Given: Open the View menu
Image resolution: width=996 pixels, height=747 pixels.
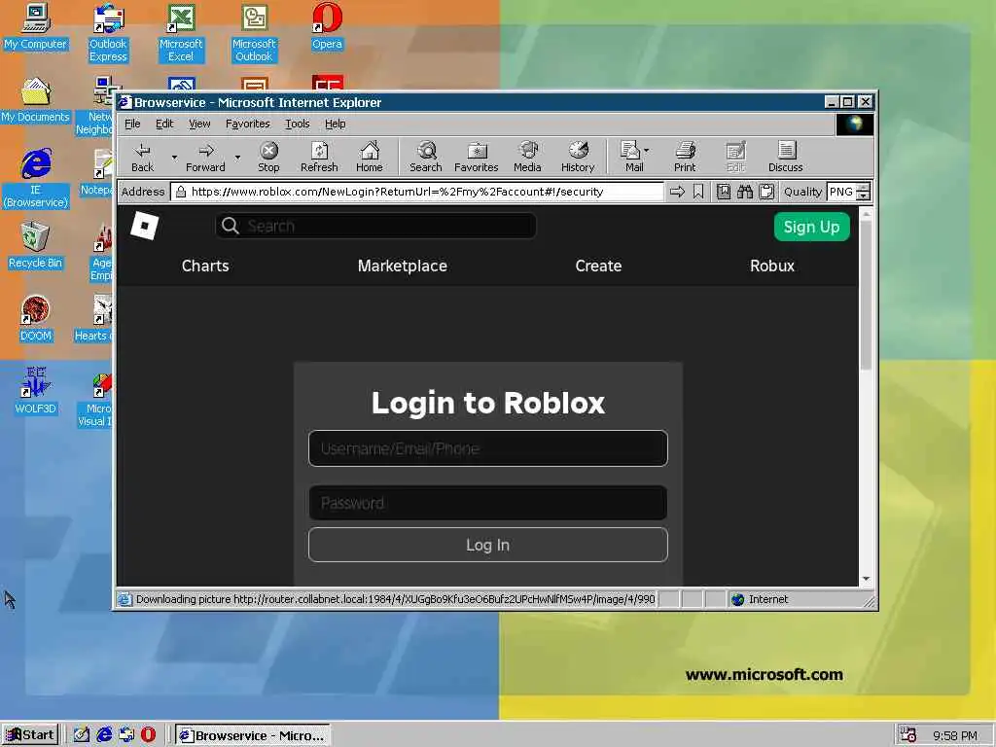Looking at the screenshot, I should point(199,124).
